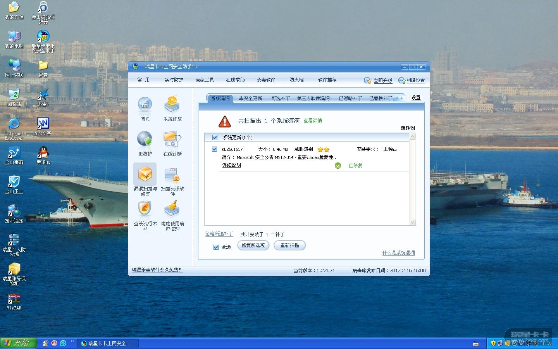558x349 pixels.
Task: Open 查杀流行木马 trojan scan tool
Action: (x=145, y=216)
